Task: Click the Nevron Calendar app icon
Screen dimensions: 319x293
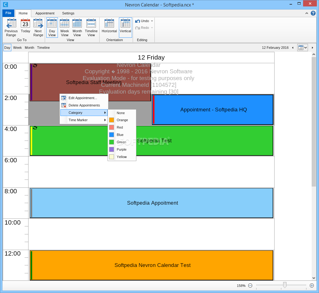Action: [x=6, y=4]
